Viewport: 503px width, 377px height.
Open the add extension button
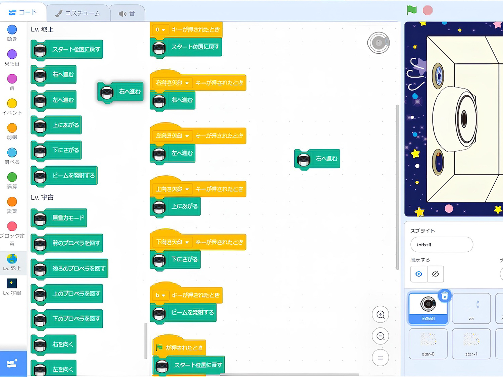[13, 364]
